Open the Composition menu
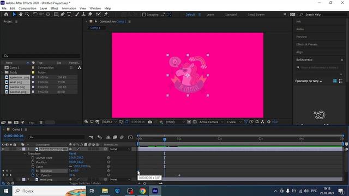 pos(27,9)
